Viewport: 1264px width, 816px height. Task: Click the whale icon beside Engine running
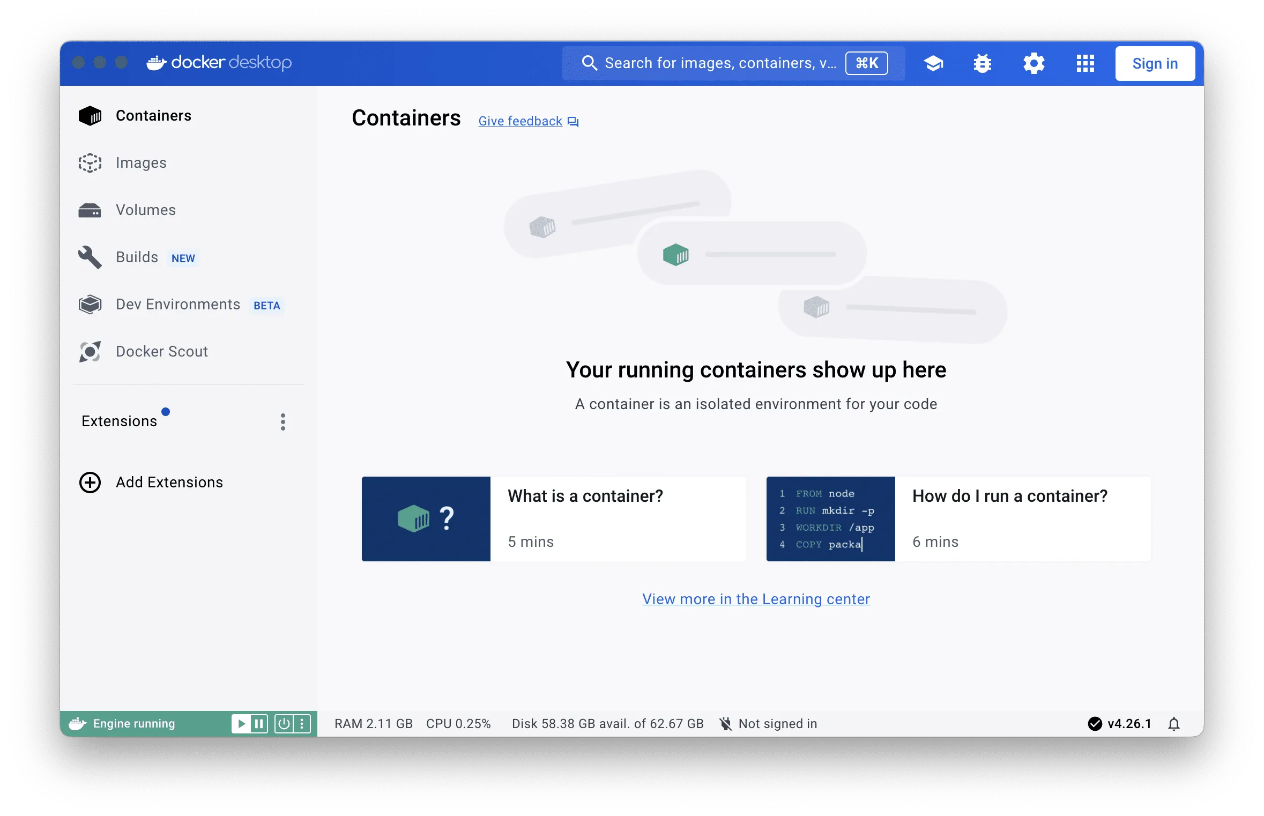coord(77,723)
